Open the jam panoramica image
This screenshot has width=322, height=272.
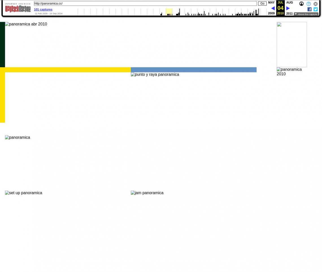click(147, 193)
